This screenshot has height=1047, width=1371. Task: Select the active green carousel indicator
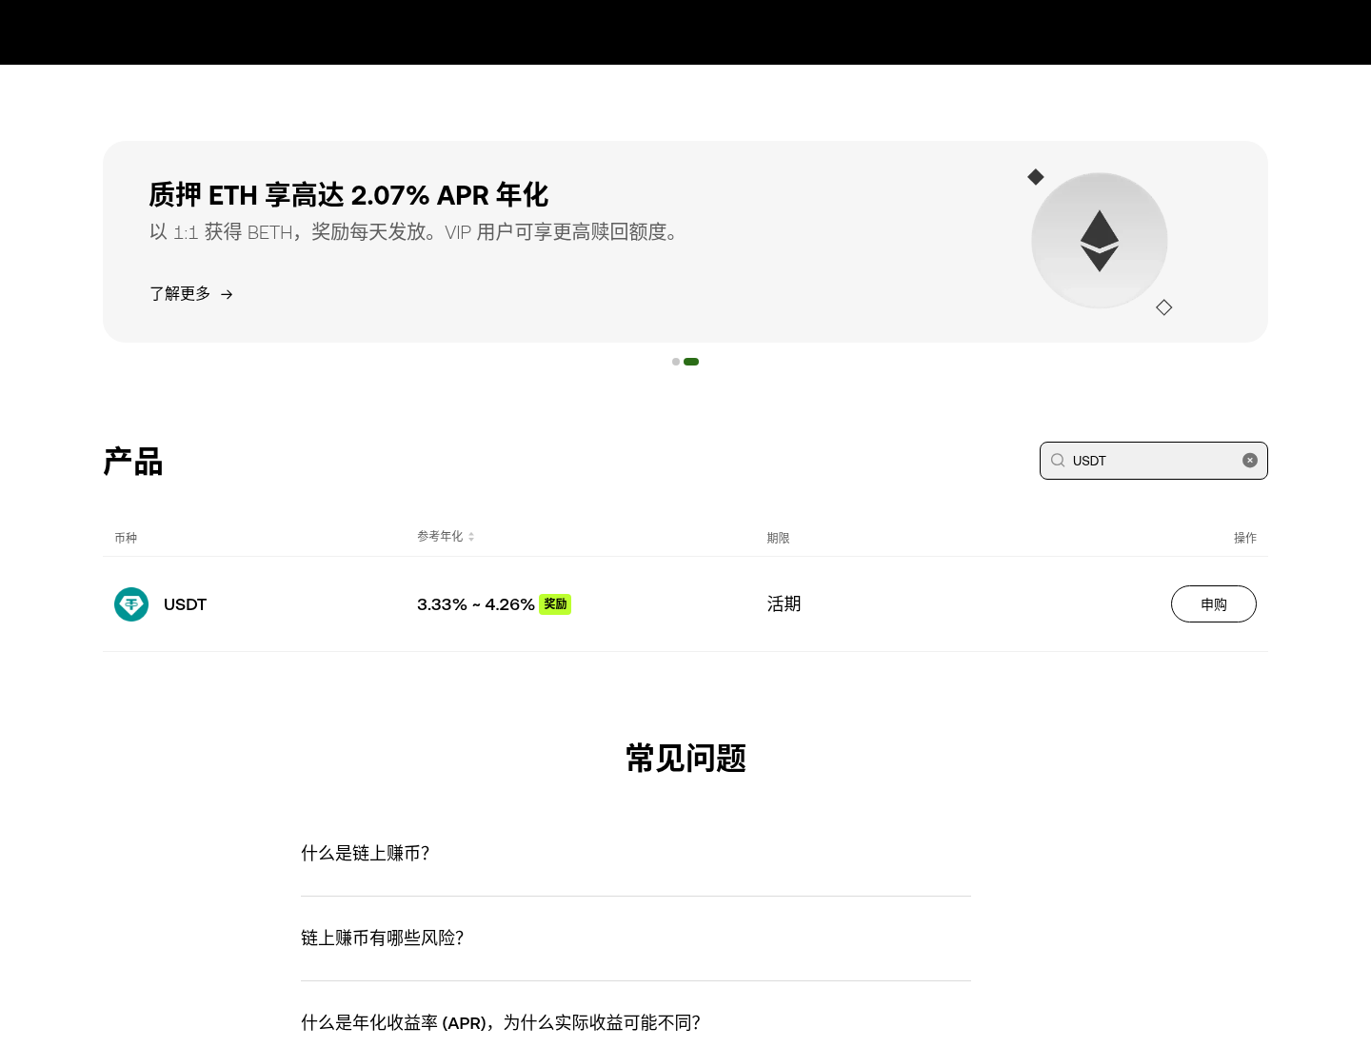tap(691, 362)
